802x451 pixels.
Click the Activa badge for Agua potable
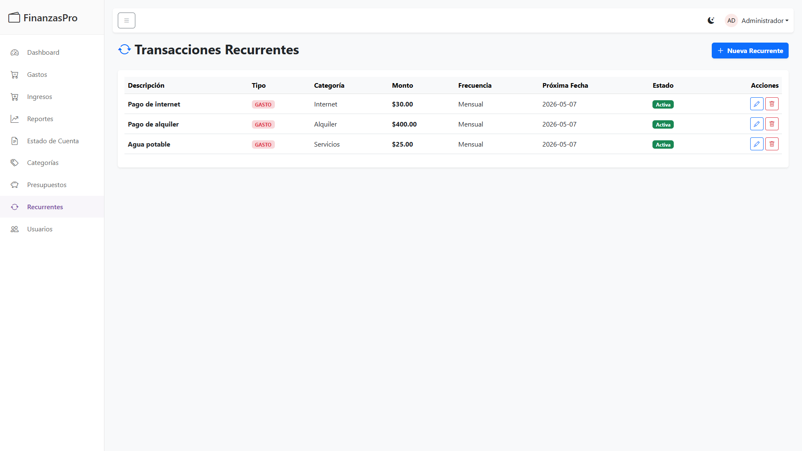click(663, 144)
